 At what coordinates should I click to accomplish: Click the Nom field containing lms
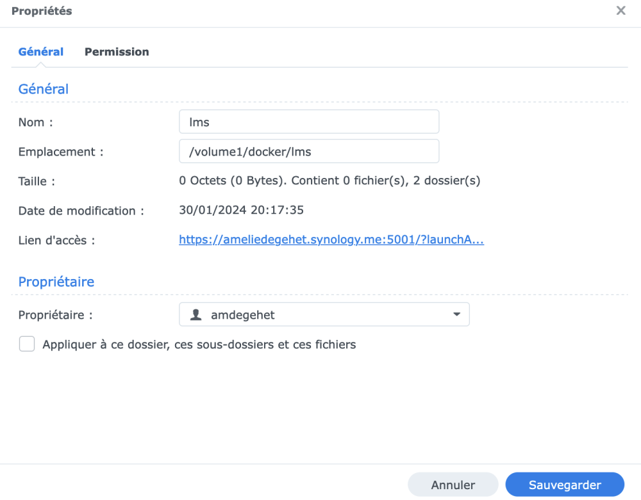coord(309,122)
